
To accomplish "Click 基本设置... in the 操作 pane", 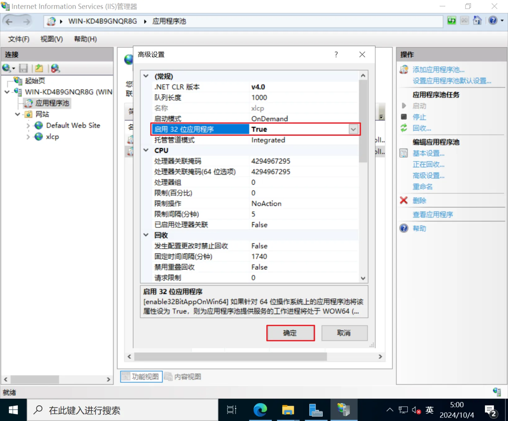I will 428,153.
